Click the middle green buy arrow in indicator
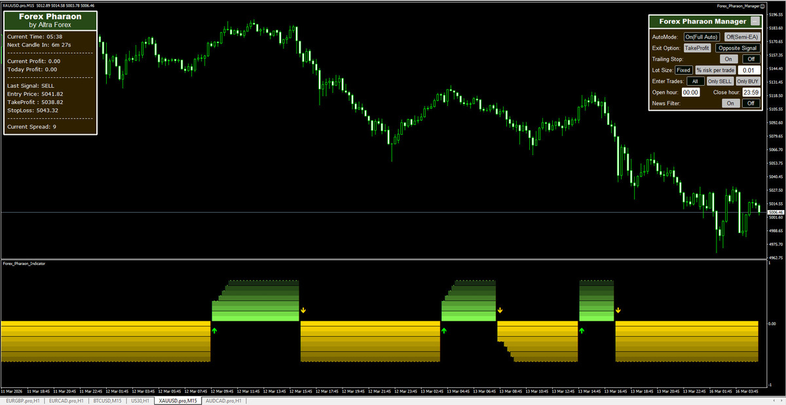Image resolution: width=786 pixels, height=405 pixels. (x=444, y=331)
